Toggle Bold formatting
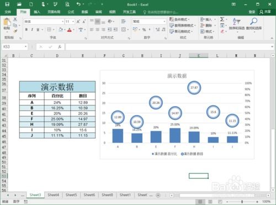The height and width of the screenshot is (205, 276). click(26, 29)
